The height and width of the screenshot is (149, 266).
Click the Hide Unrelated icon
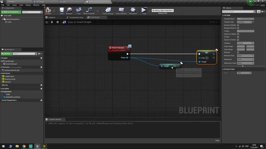click(89, 10)
